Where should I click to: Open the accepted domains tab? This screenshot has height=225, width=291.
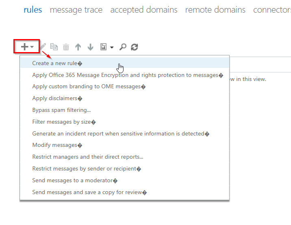coord(143,10)
